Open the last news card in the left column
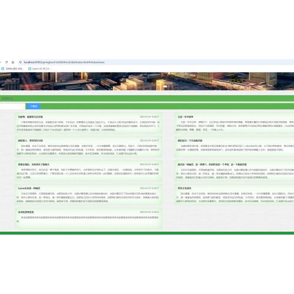 (89, 218)
